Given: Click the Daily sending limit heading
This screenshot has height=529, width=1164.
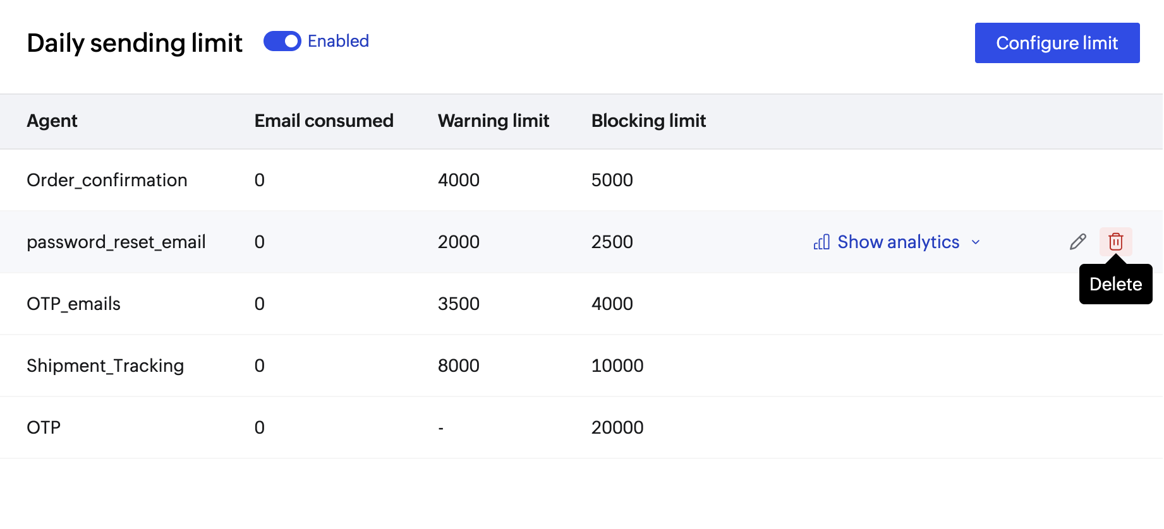Looking at the screenshot, I should 135,44.
